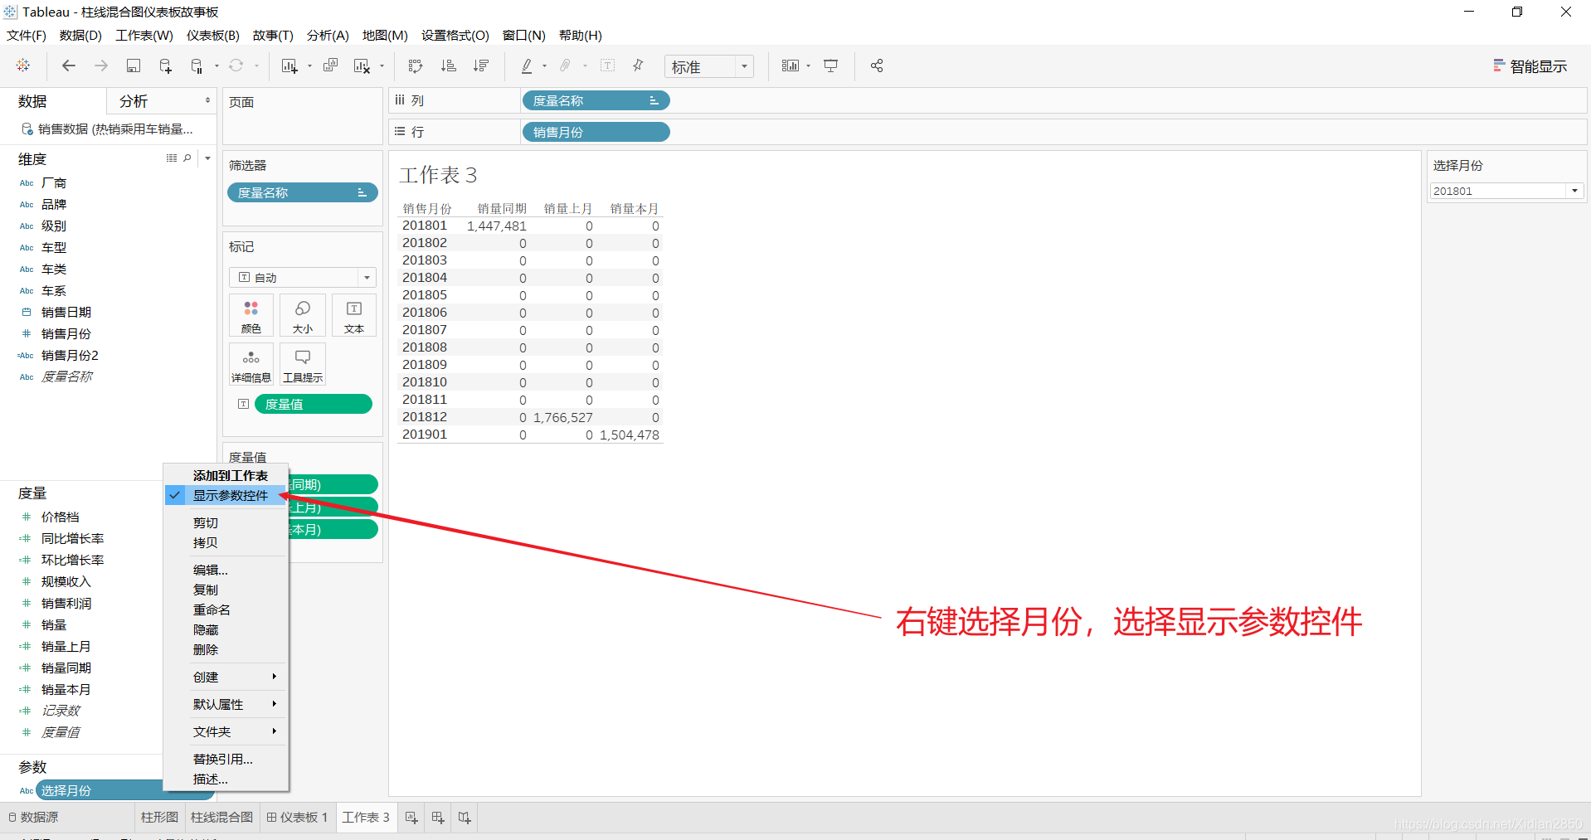Image resolution: width=1591 pixels, height=840 pixels.
Task: Switch to the 仪表板 1 tab
Action: [297, 818]
